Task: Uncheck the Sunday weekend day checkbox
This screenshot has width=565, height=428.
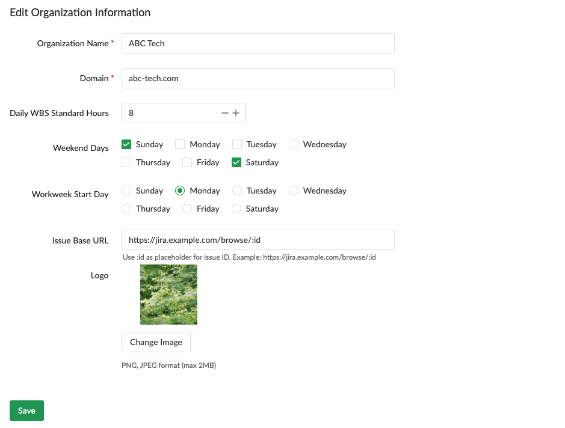Action: 126,144
